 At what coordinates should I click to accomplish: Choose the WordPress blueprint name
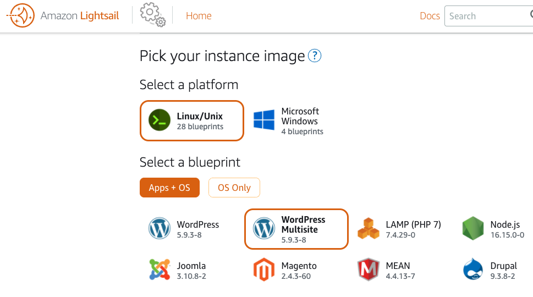(198, 224)
